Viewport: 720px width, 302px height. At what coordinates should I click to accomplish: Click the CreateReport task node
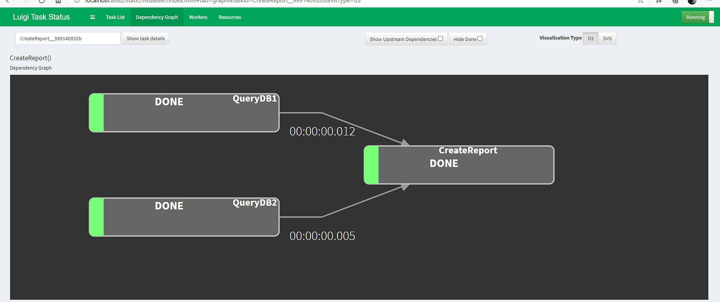[459, 165]
